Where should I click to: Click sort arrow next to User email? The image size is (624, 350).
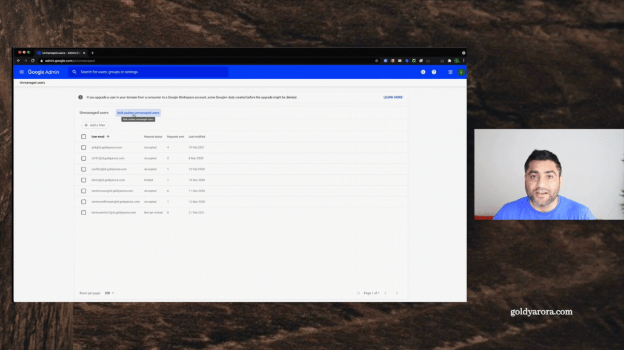tap(108, 137)
